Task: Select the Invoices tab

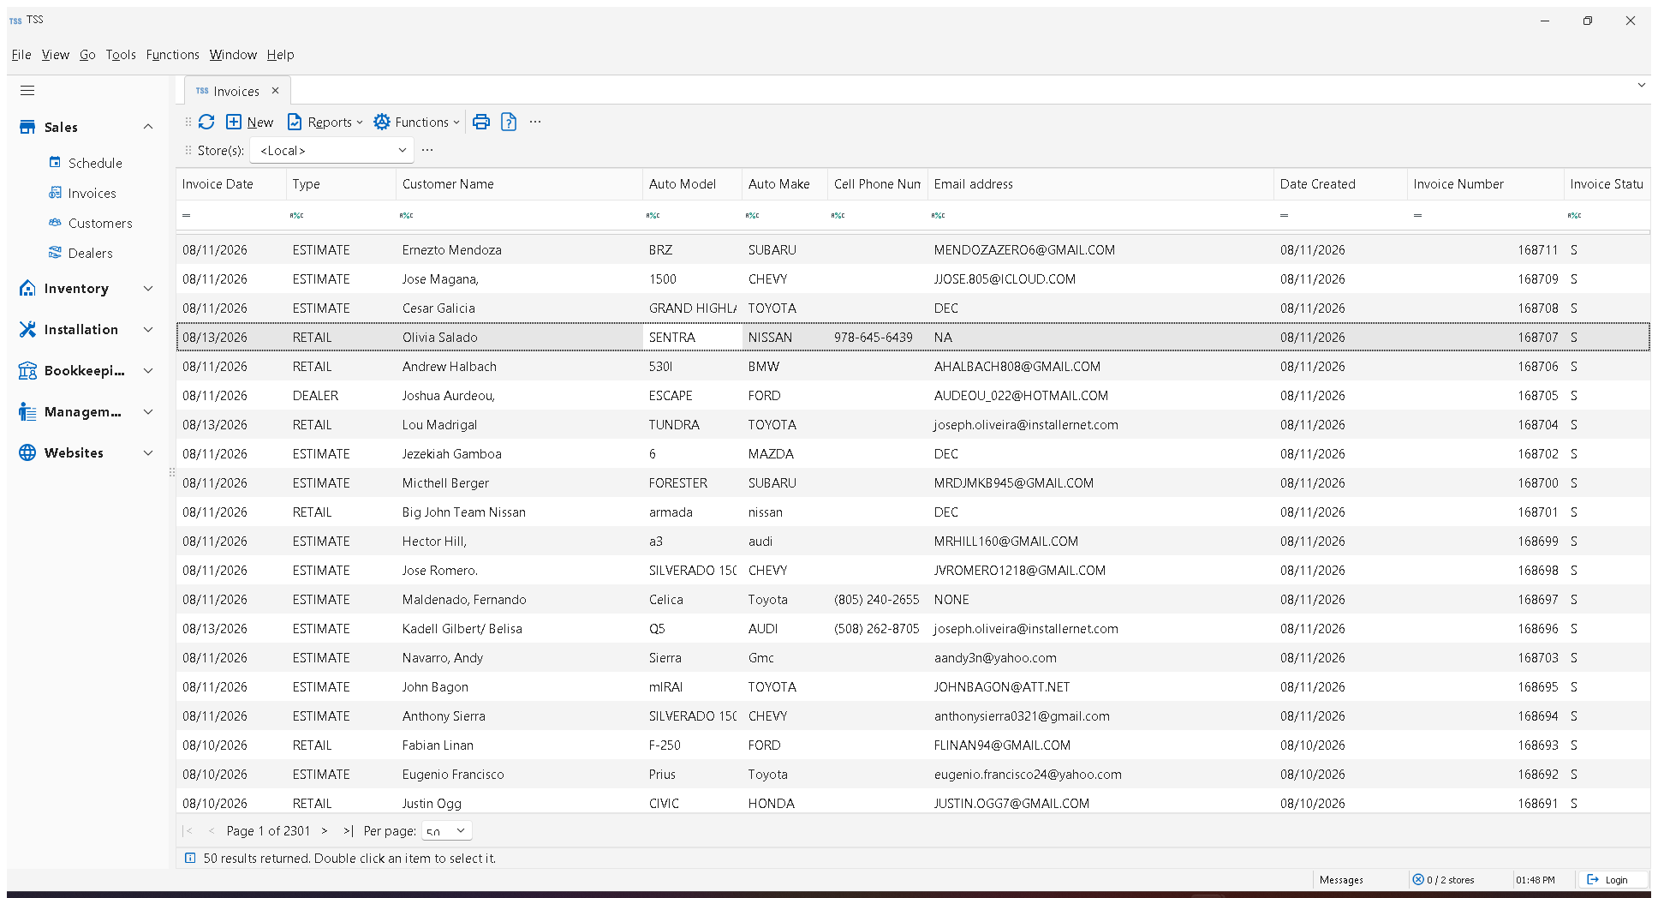Action: 236,91
